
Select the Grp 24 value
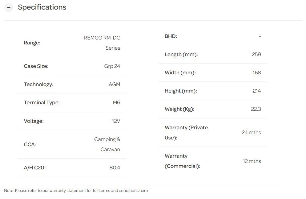pyautogui.click(x=112, y=66)
